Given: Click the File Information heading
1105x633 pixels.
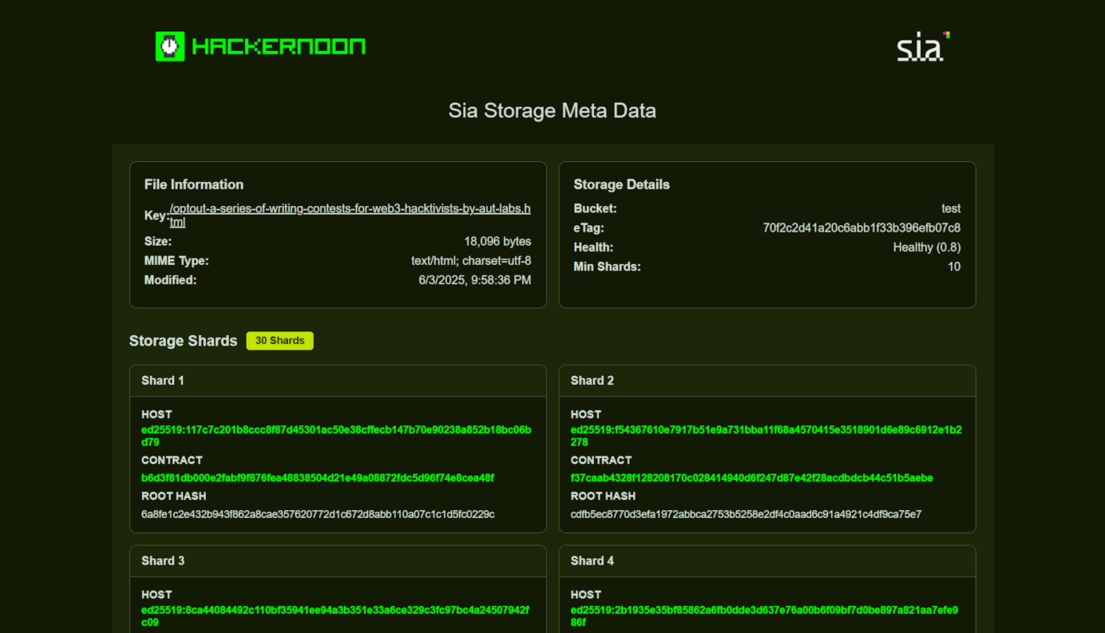Looking at the screenshot, I should click(x=194, y=184).
